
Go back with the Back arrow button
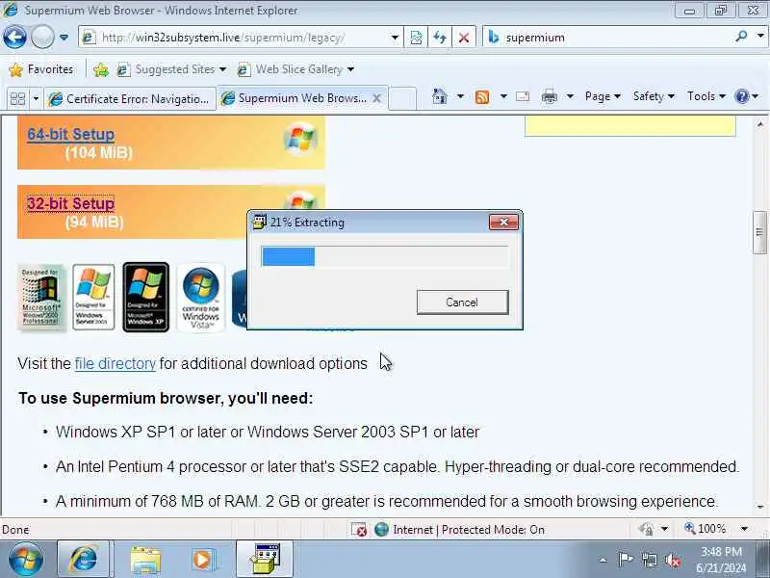[14, 37]
